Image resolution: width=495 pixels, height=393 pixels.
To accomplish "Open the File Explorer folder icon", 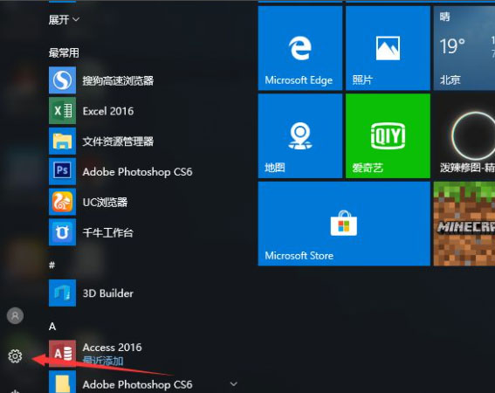I will 62,141.
